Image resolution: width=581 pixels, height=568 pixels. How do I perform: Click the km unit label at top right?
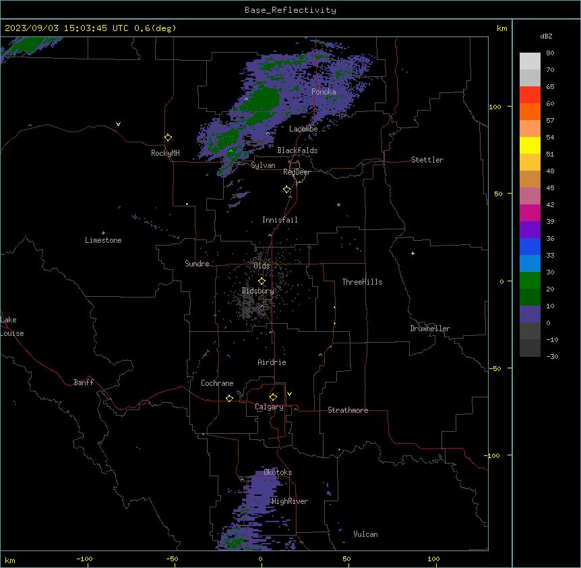pyautogui.click(x=501, y=28)
